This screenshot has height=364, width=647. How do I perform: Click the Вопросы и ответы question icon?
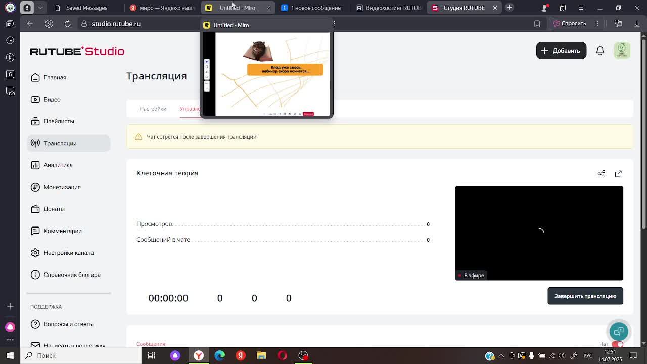(x=35, y=324)
